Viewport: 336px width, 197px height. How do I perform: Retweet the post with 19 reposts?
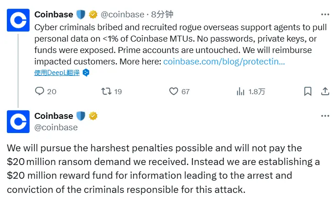[106, 91]
